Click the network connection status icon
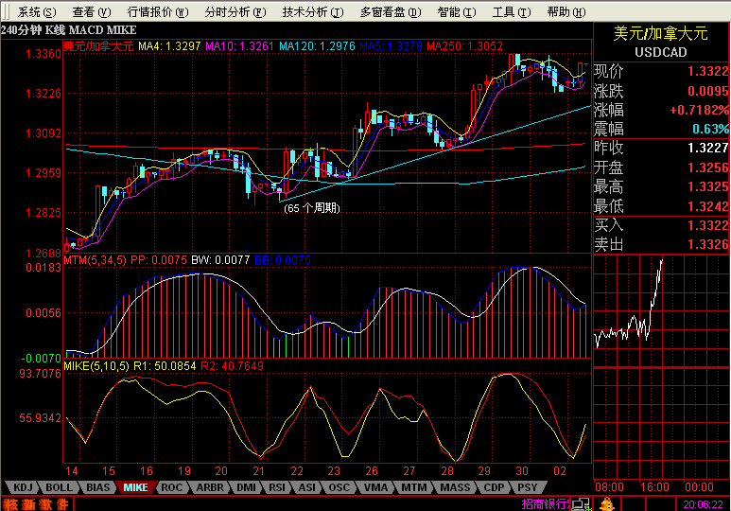The height and width of the screenshot is (511, 731). 581,504
